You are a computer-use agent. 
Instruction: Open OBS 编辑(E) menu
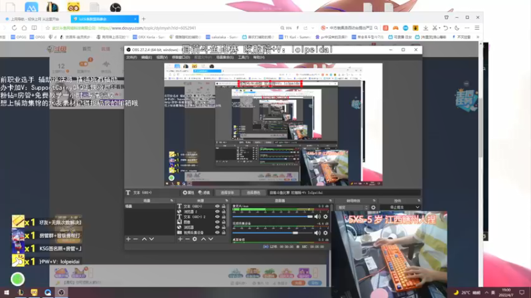coord(146,58)
